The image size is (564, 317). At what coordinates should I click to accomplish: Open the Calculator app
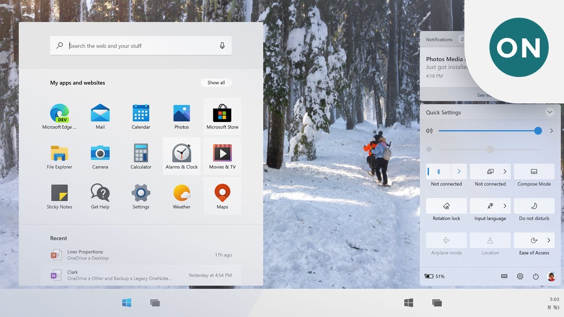(x=141, y=156)
